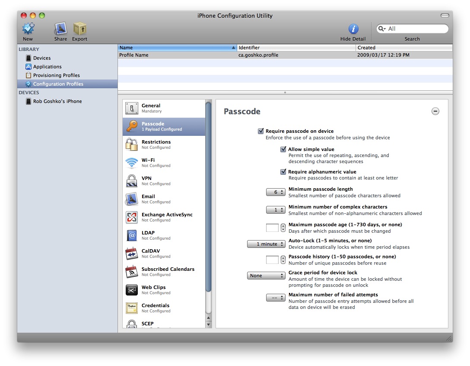Click payload list scroll down arrow
Viewport: 470px width, 366px height.
[x=209, y=324]
